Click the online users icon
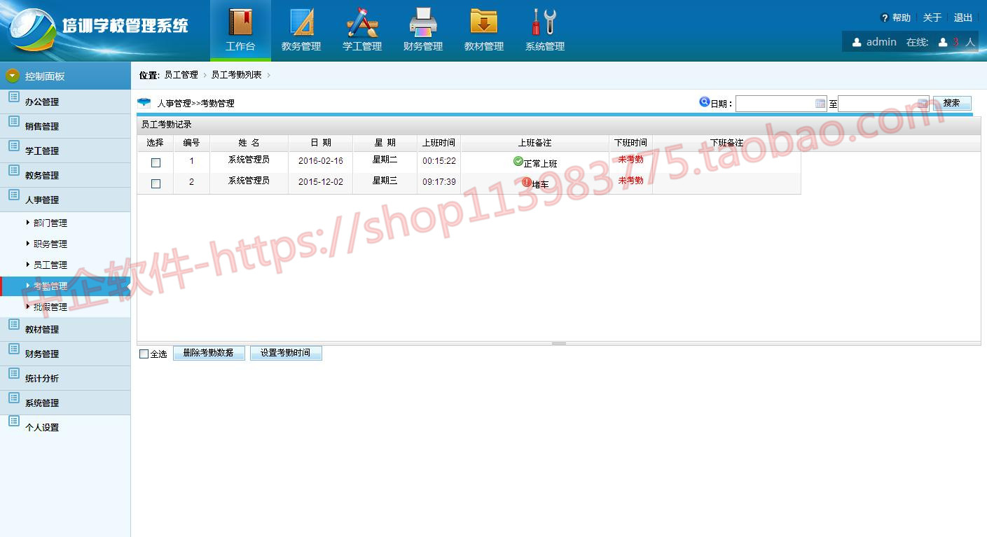 click(943, 42)
